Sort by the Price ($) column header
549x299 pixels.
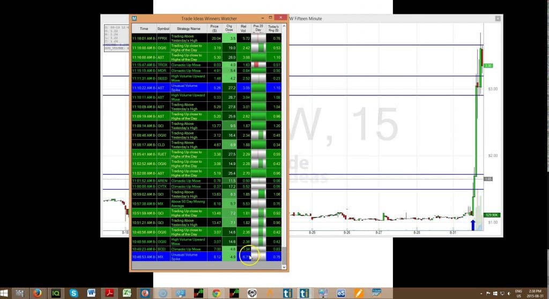tap(214, 29)
